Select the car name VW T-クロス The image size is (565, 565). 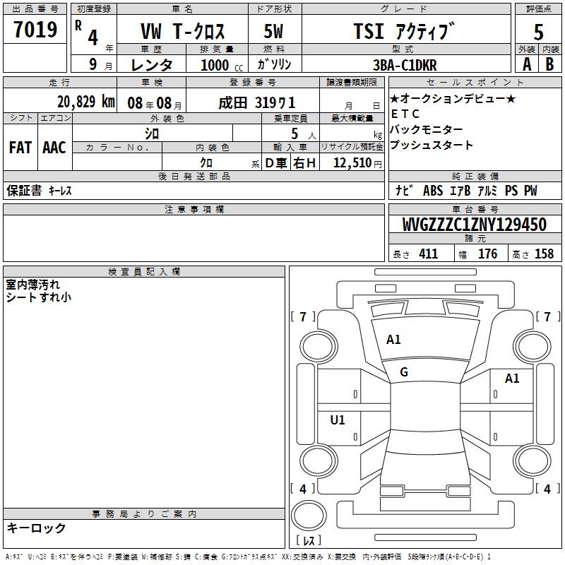click(182, 31)
